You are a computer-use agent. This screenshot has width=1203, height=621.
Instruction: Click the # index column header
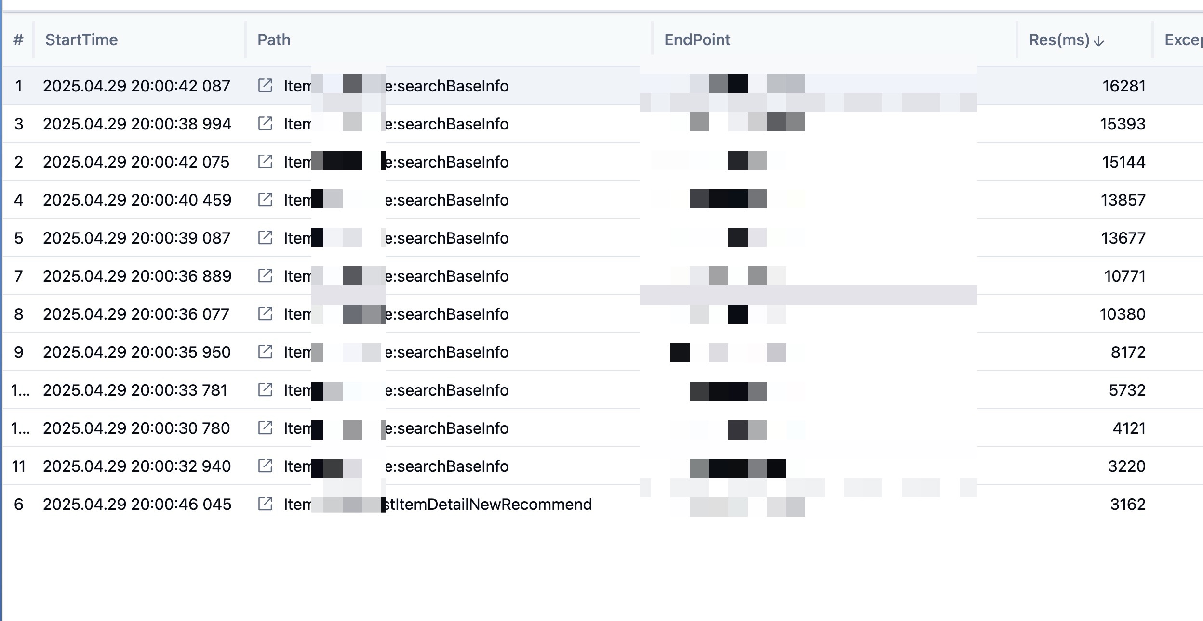click(18, 40)
